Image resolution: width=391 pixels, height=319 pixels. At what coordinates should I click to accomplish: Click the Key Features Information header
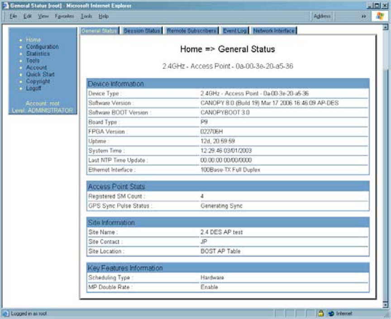pyautogui.click(x=228, y=268)
